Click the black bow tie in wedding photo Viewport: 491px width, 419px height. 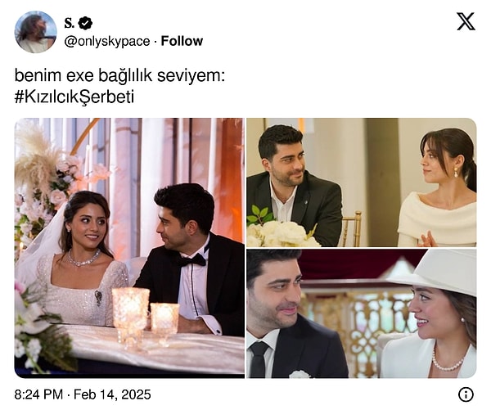point(192,259)
